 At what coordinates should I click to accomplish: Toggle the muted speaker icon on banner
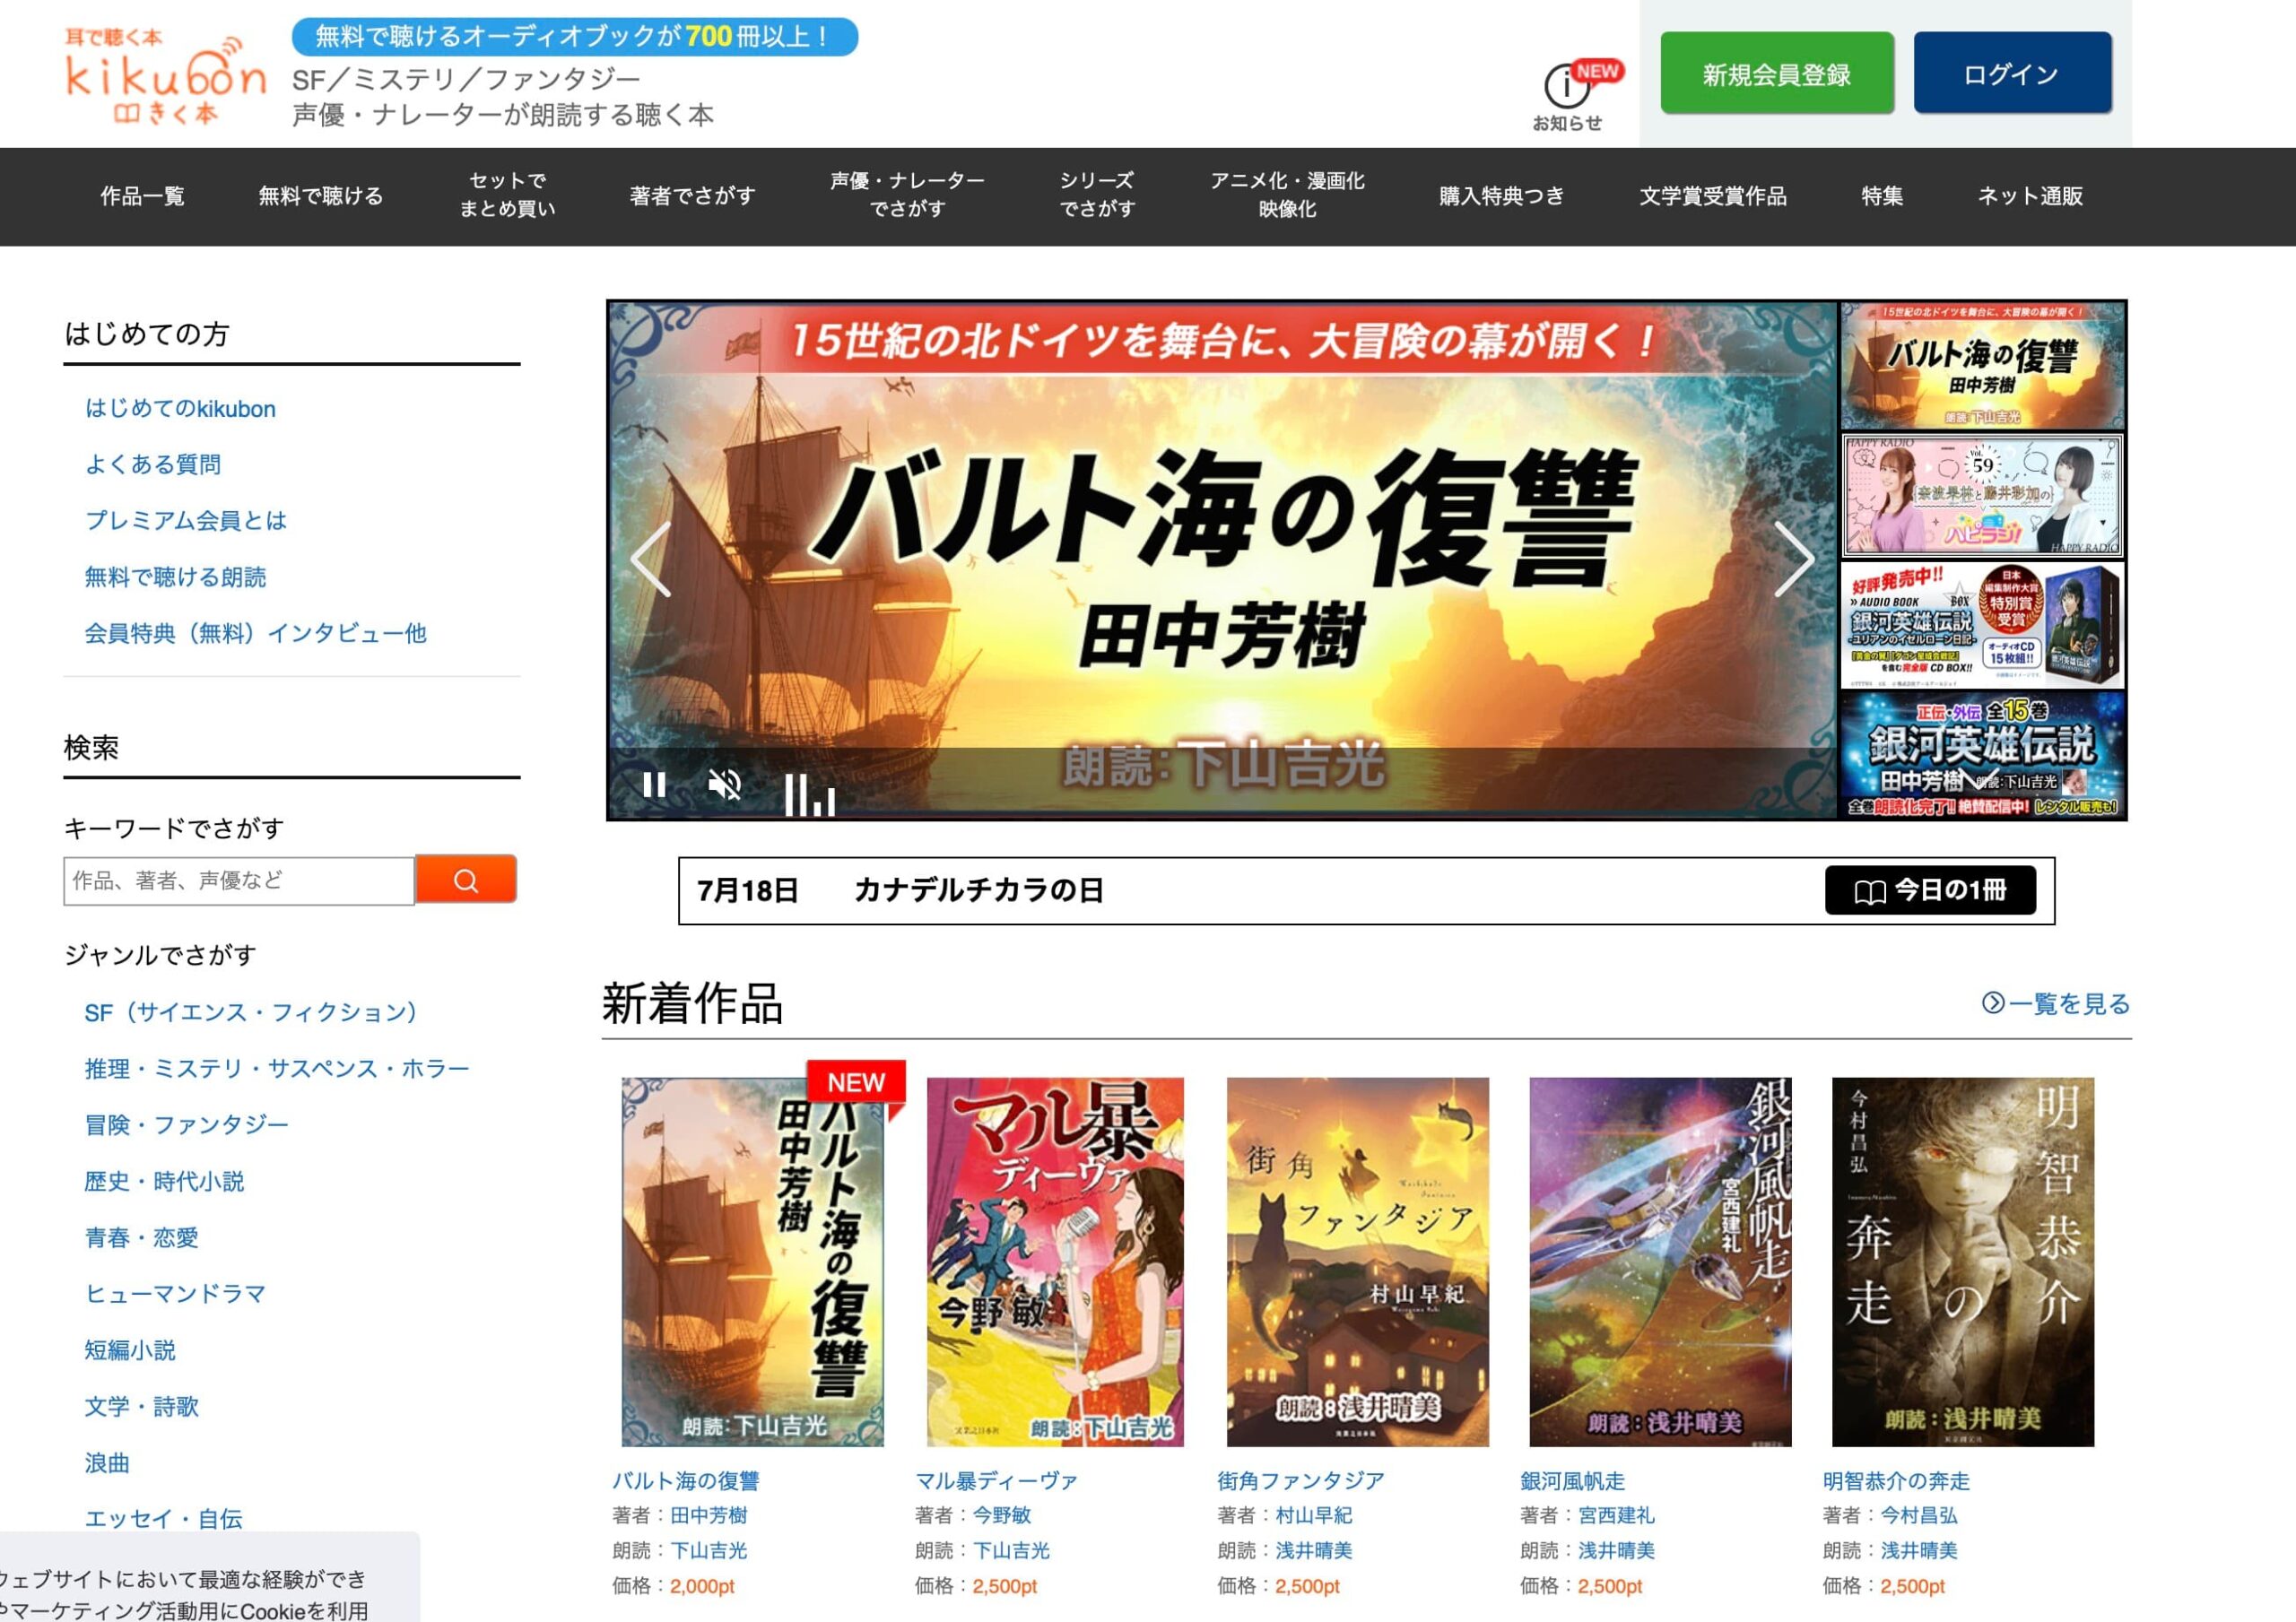[725, 785]
